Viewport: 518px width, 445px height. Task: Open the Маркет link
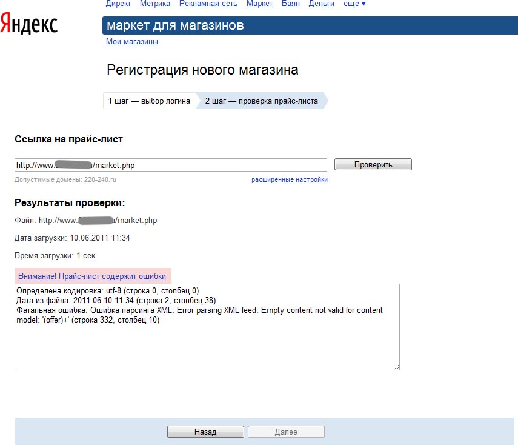pos(259,4)
